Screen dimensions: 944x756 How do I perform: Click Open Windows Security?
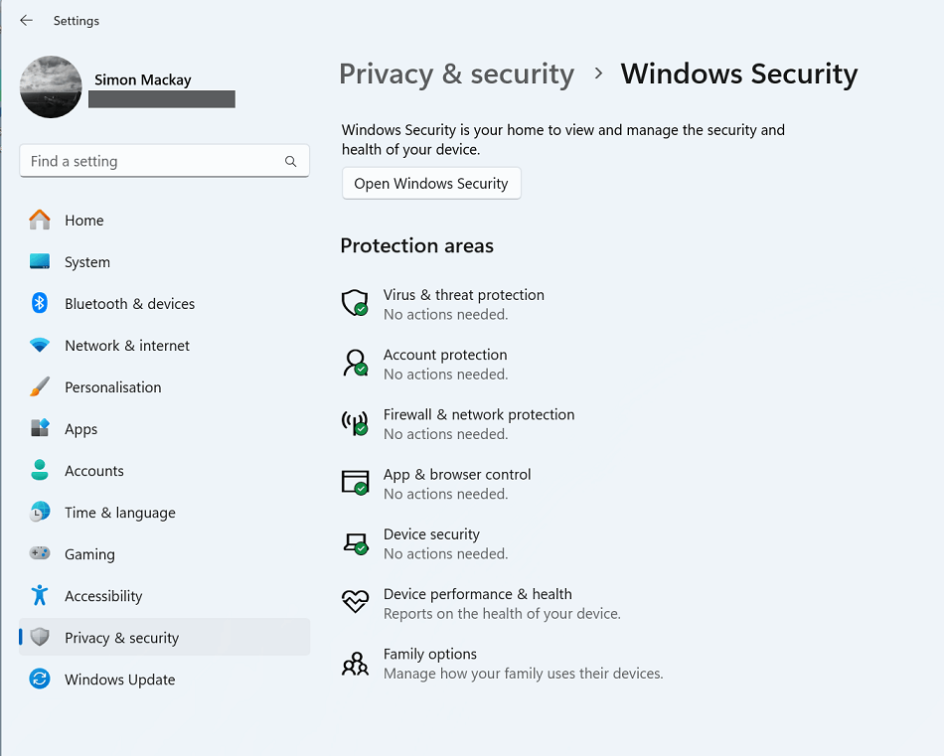pyautogui.click(x=431, y=183)
